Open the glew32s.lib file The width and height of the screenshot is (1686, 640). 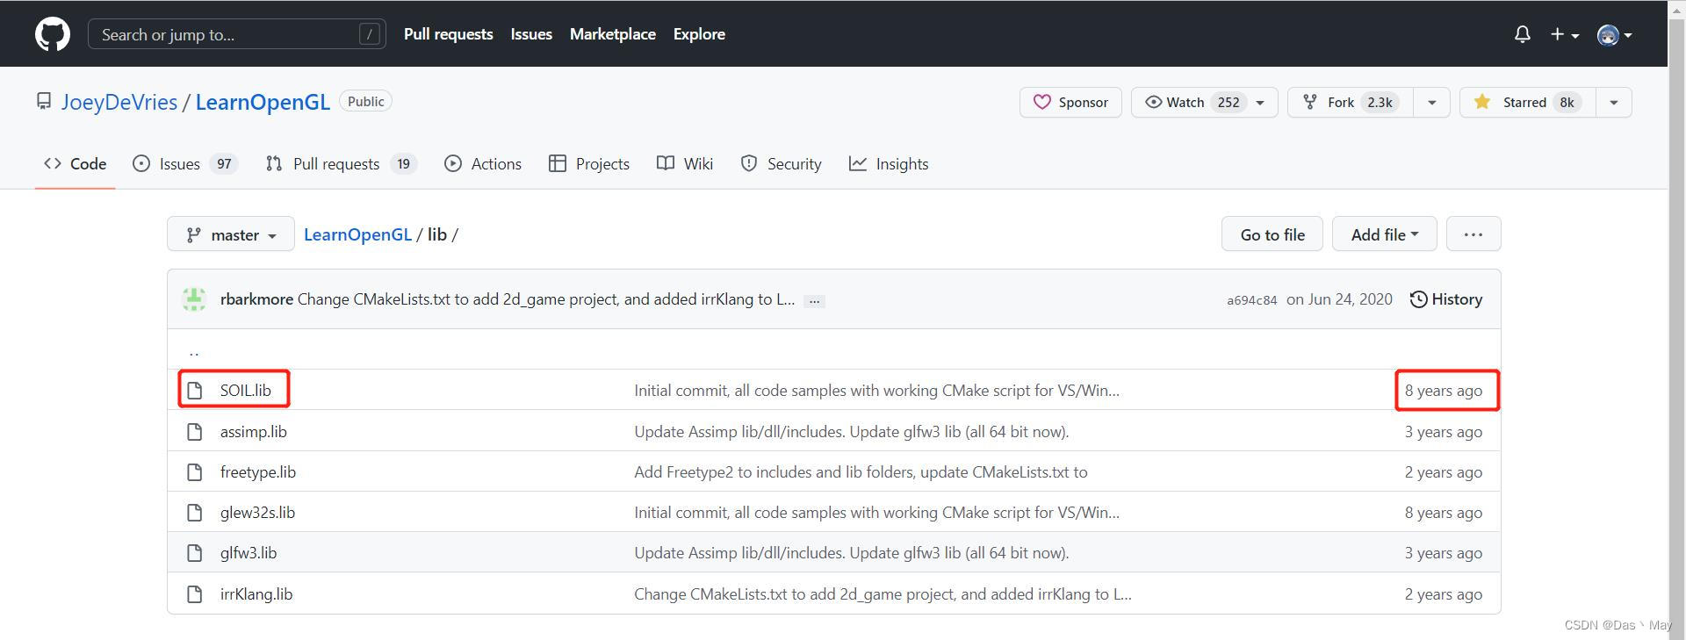pyautogui.click(x=257, y=513)
